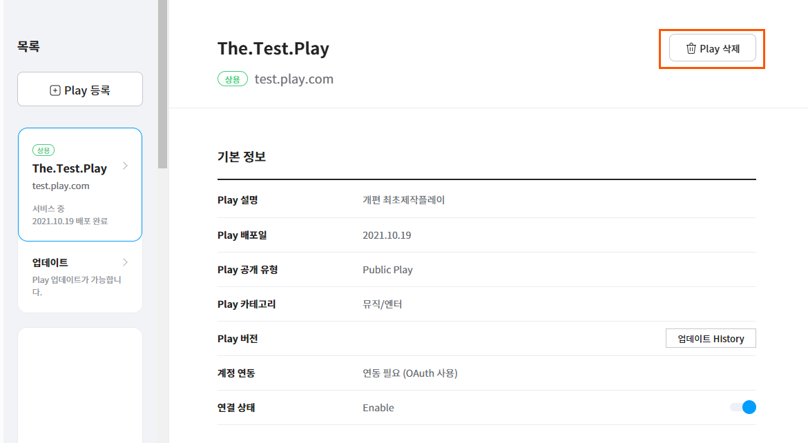Click the Play 등록 button text

click(87, 90)
